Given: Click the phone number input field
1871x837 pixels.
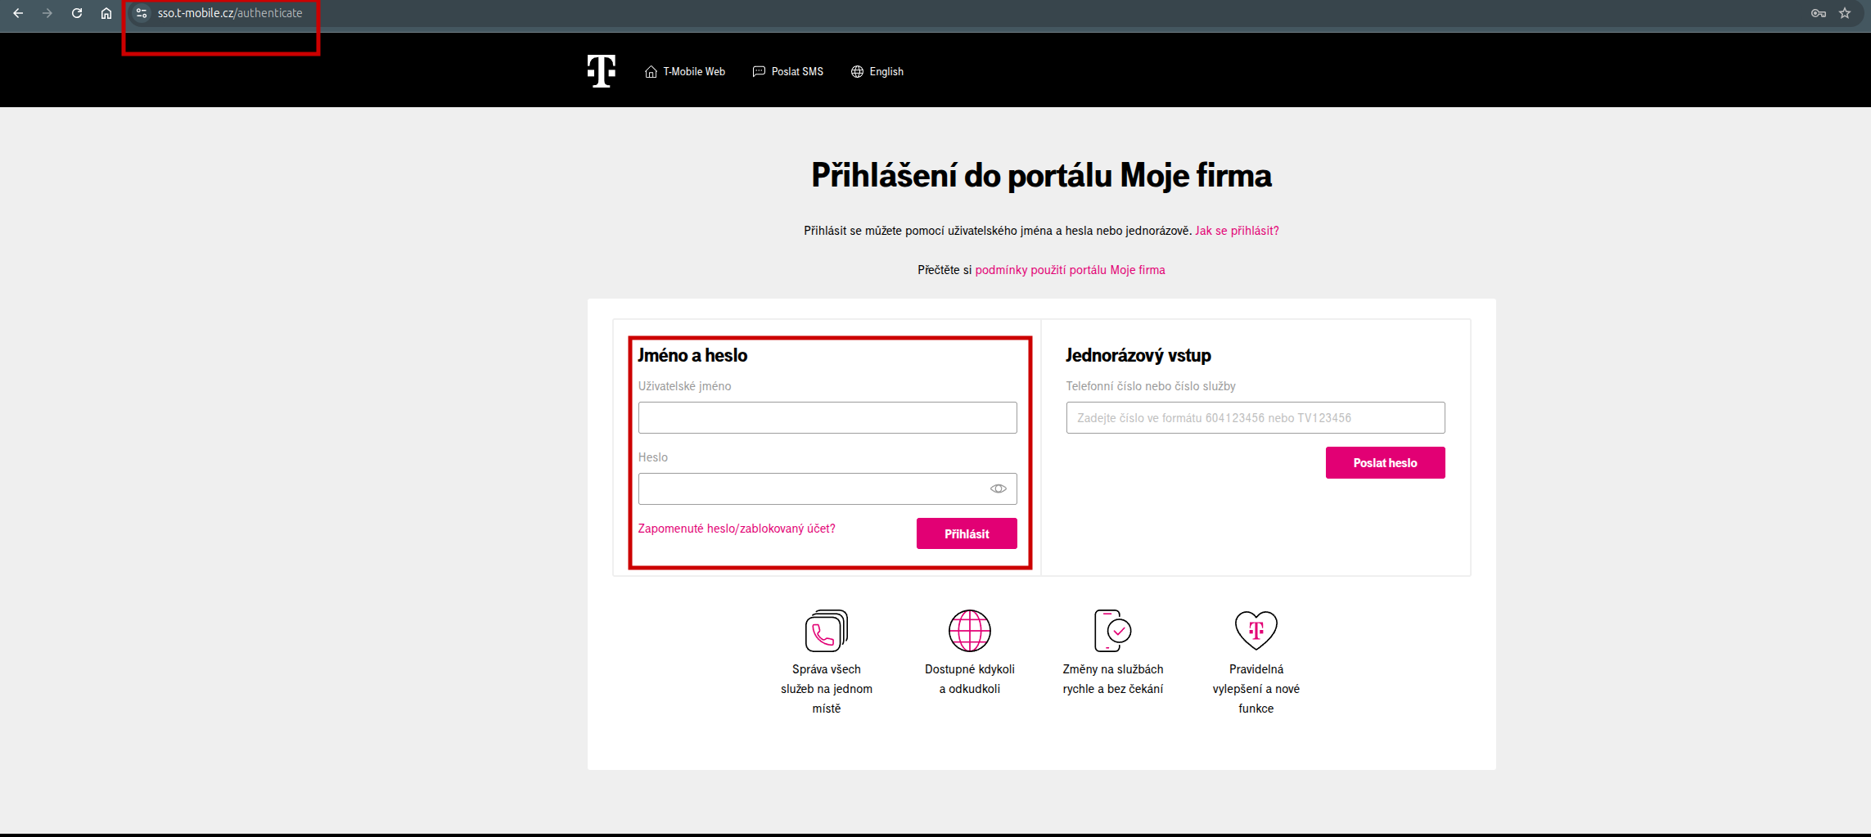Looking at the screenshot, I should 1255,417.
